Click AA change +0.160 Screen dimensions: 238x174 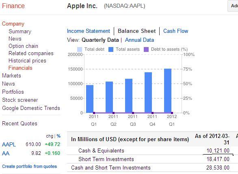point(52,153)
